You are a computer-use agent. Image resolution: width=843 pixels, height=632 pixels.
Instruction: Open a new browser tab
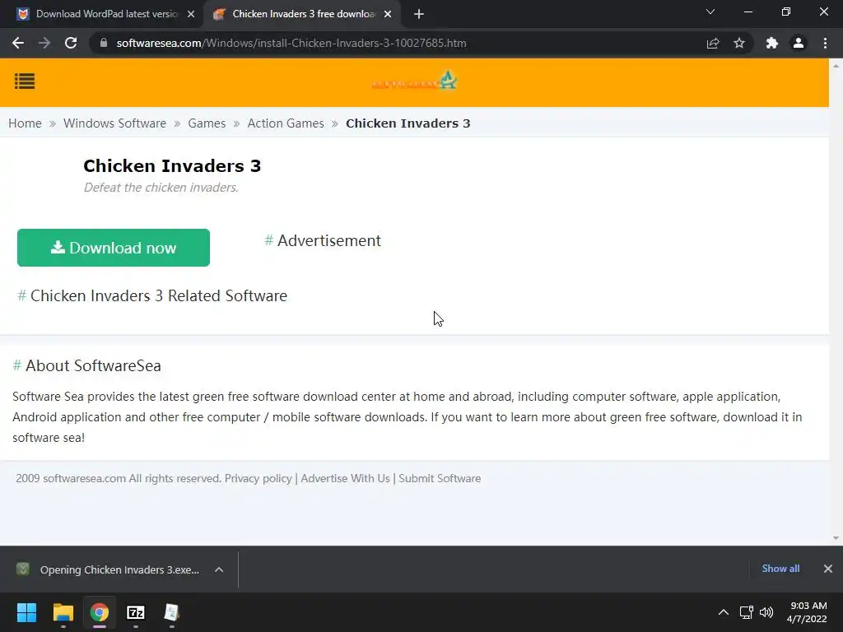click(419, 14)
